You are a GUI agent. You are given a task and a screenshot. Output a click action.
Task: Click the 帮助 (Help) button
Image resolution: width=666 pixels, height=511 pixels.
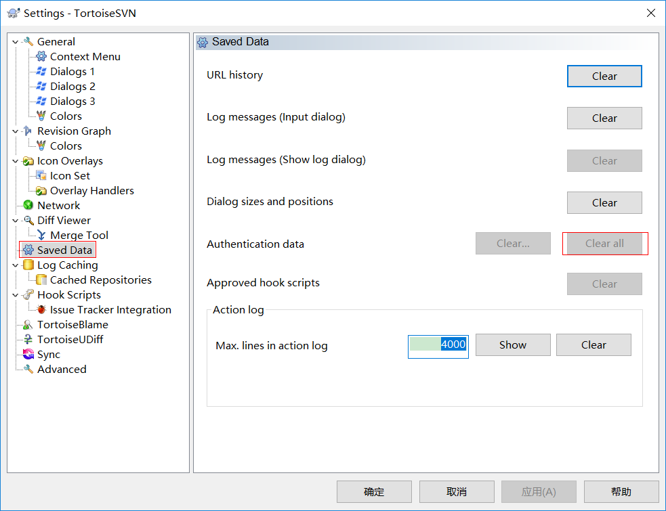coord(621,491)
